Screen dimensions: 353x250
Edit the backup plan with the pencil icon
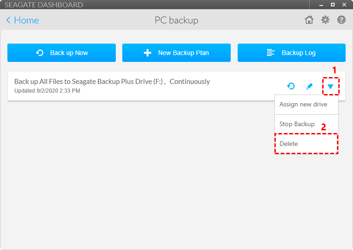(x=309, y=86)
